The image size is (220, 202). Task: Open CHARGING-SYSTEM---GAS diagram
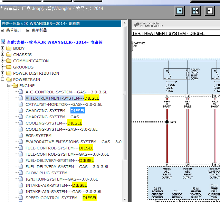click(x=52, y=117)
